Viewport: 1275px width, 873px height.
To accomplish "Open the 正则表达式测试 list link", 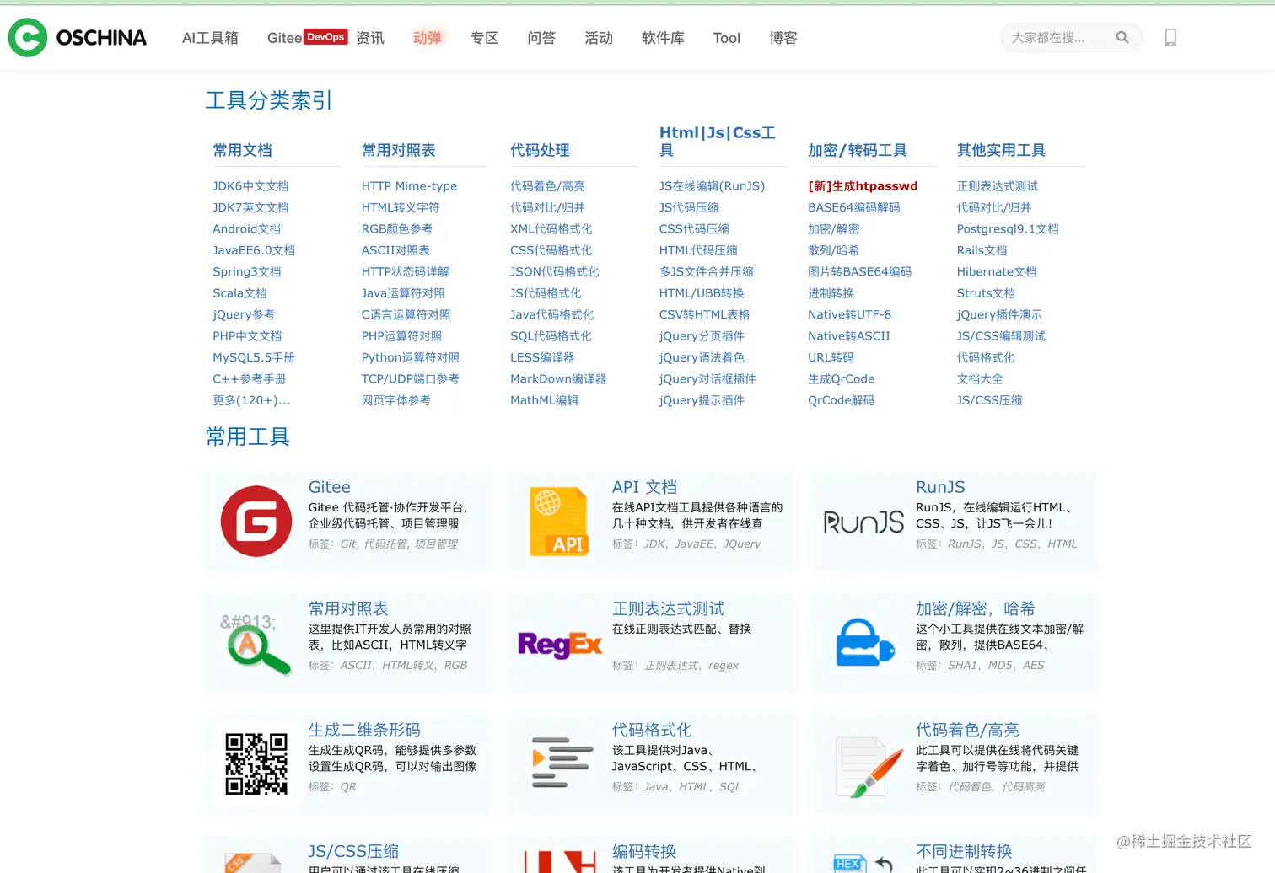I will (998, 186).
